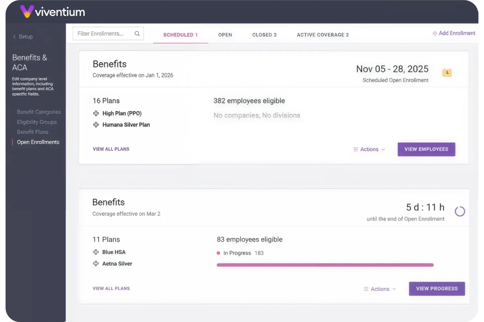This screenshot has width=484, height=322.
Task: Click the list icon beside Actions in the 11 Plans card
Action: point(366,289)
